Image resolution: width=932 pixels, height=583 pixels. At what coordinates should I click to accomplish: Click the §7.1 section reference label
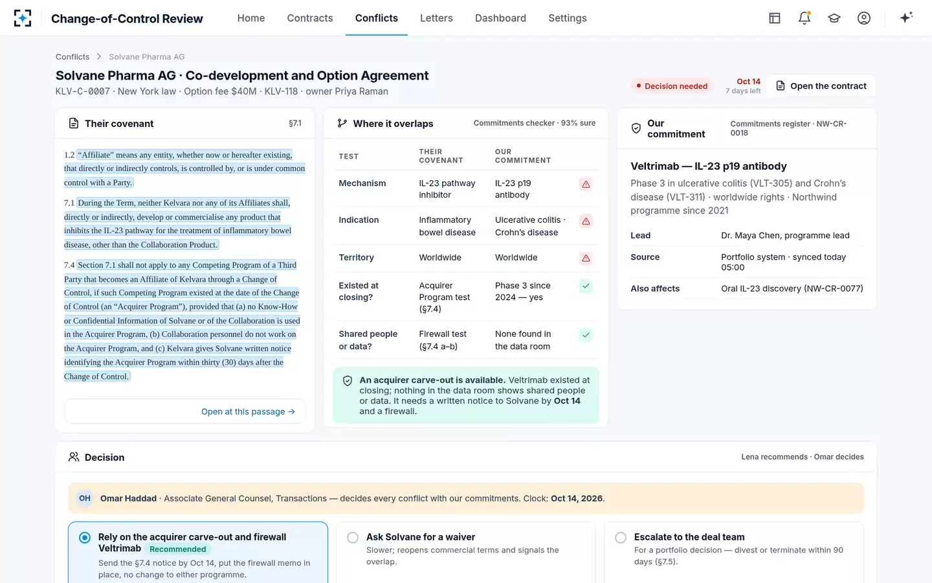click(295, 123)
